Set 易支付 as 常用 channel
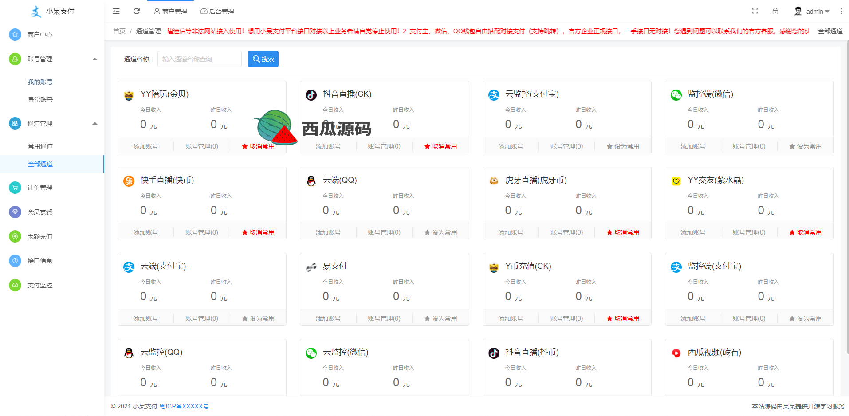Image resolution: width=849 pixels, height=416 pixels. pyautogui.click(x=440, y=318)
